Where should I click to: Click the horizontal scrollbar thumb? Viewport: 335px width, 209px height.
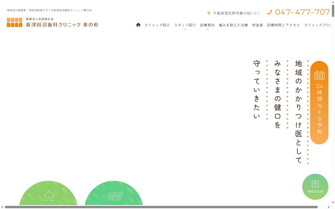click(161, 207)
